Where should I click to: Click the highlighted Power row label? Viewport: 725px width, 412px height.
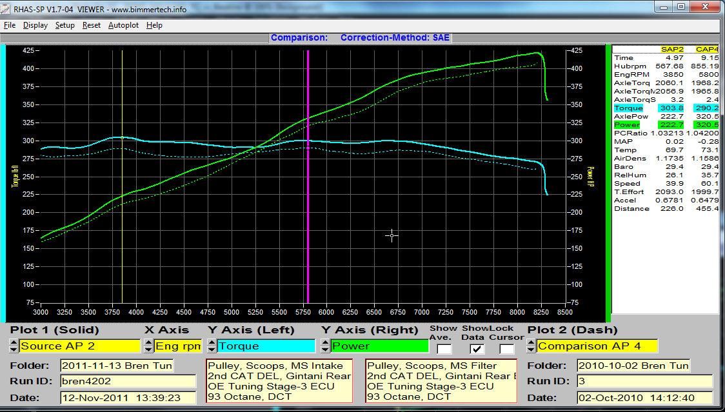(627, 125)
